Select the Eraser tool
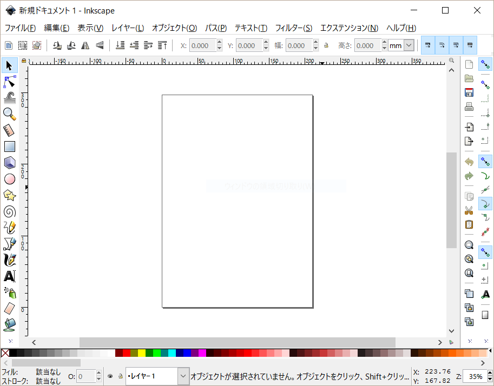The width and height of the screenshot is (494, 386). click(x=9, y=309)
